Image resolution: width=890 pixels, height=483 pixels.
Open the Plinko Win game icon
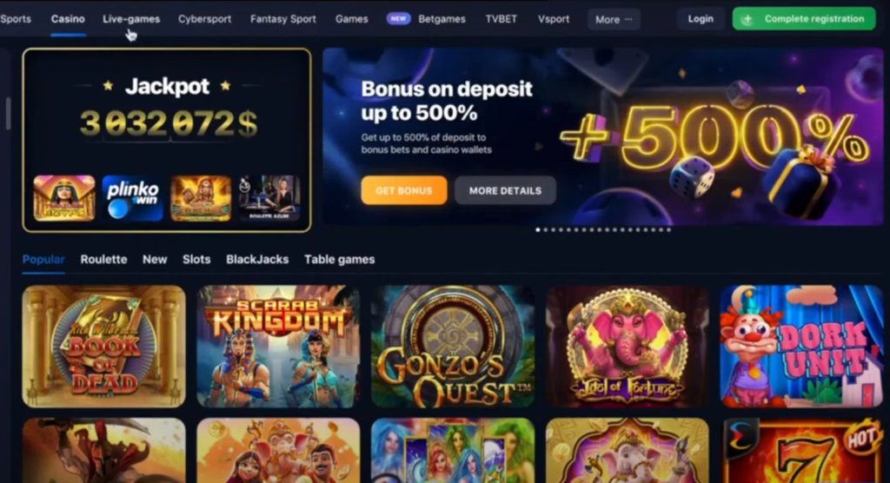pyautogui.click(x=132, y=198)
